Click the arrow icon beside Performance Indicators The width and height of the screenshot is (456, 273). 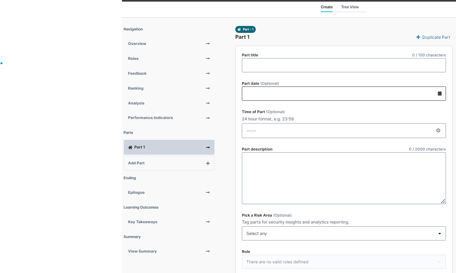click(x=208, y=118)
